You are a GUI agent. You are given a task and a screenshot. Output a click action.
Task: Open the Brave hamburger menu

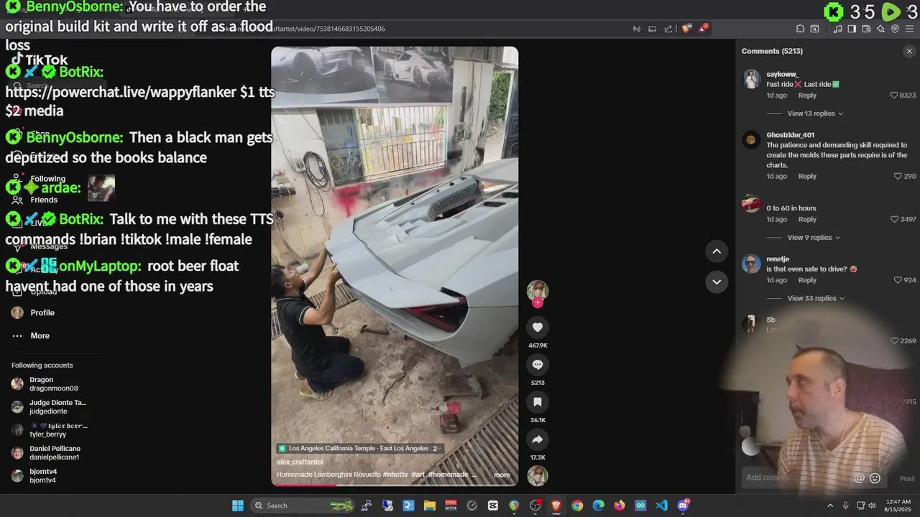click(910, 29)
